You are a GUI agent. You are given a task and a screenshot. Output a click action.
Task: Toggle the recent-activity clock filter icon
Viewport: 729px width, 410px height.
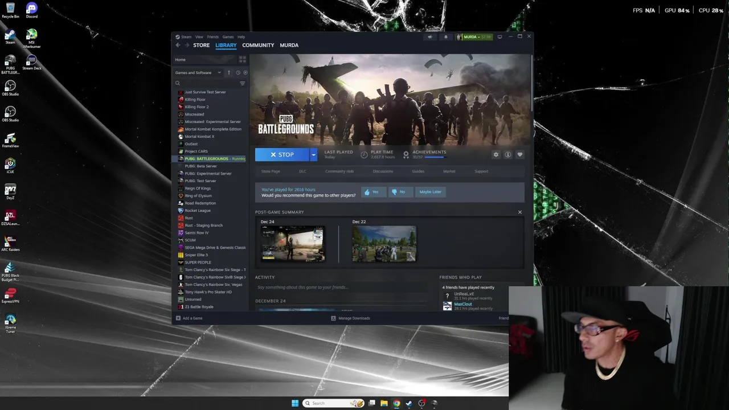pyautogui.click(x=238, y=72)
